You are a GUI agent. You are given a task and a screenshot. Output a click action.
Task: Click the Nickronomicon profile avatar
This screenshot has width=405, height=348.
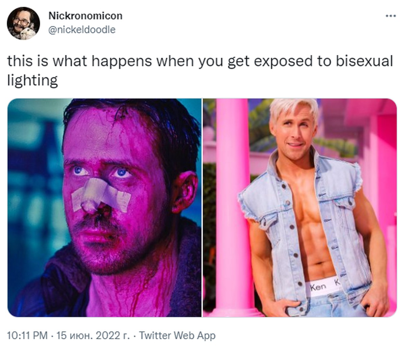coord(23,23)
